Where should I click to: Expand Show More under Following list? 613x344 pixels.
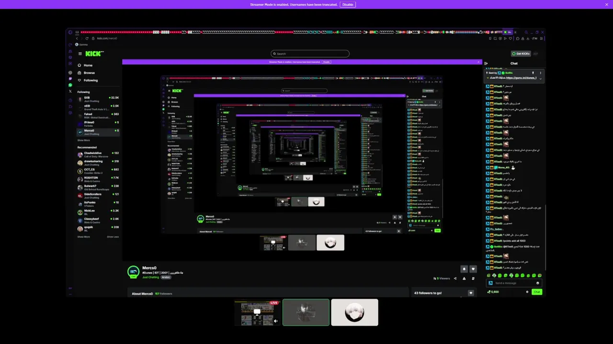[83, 140]
